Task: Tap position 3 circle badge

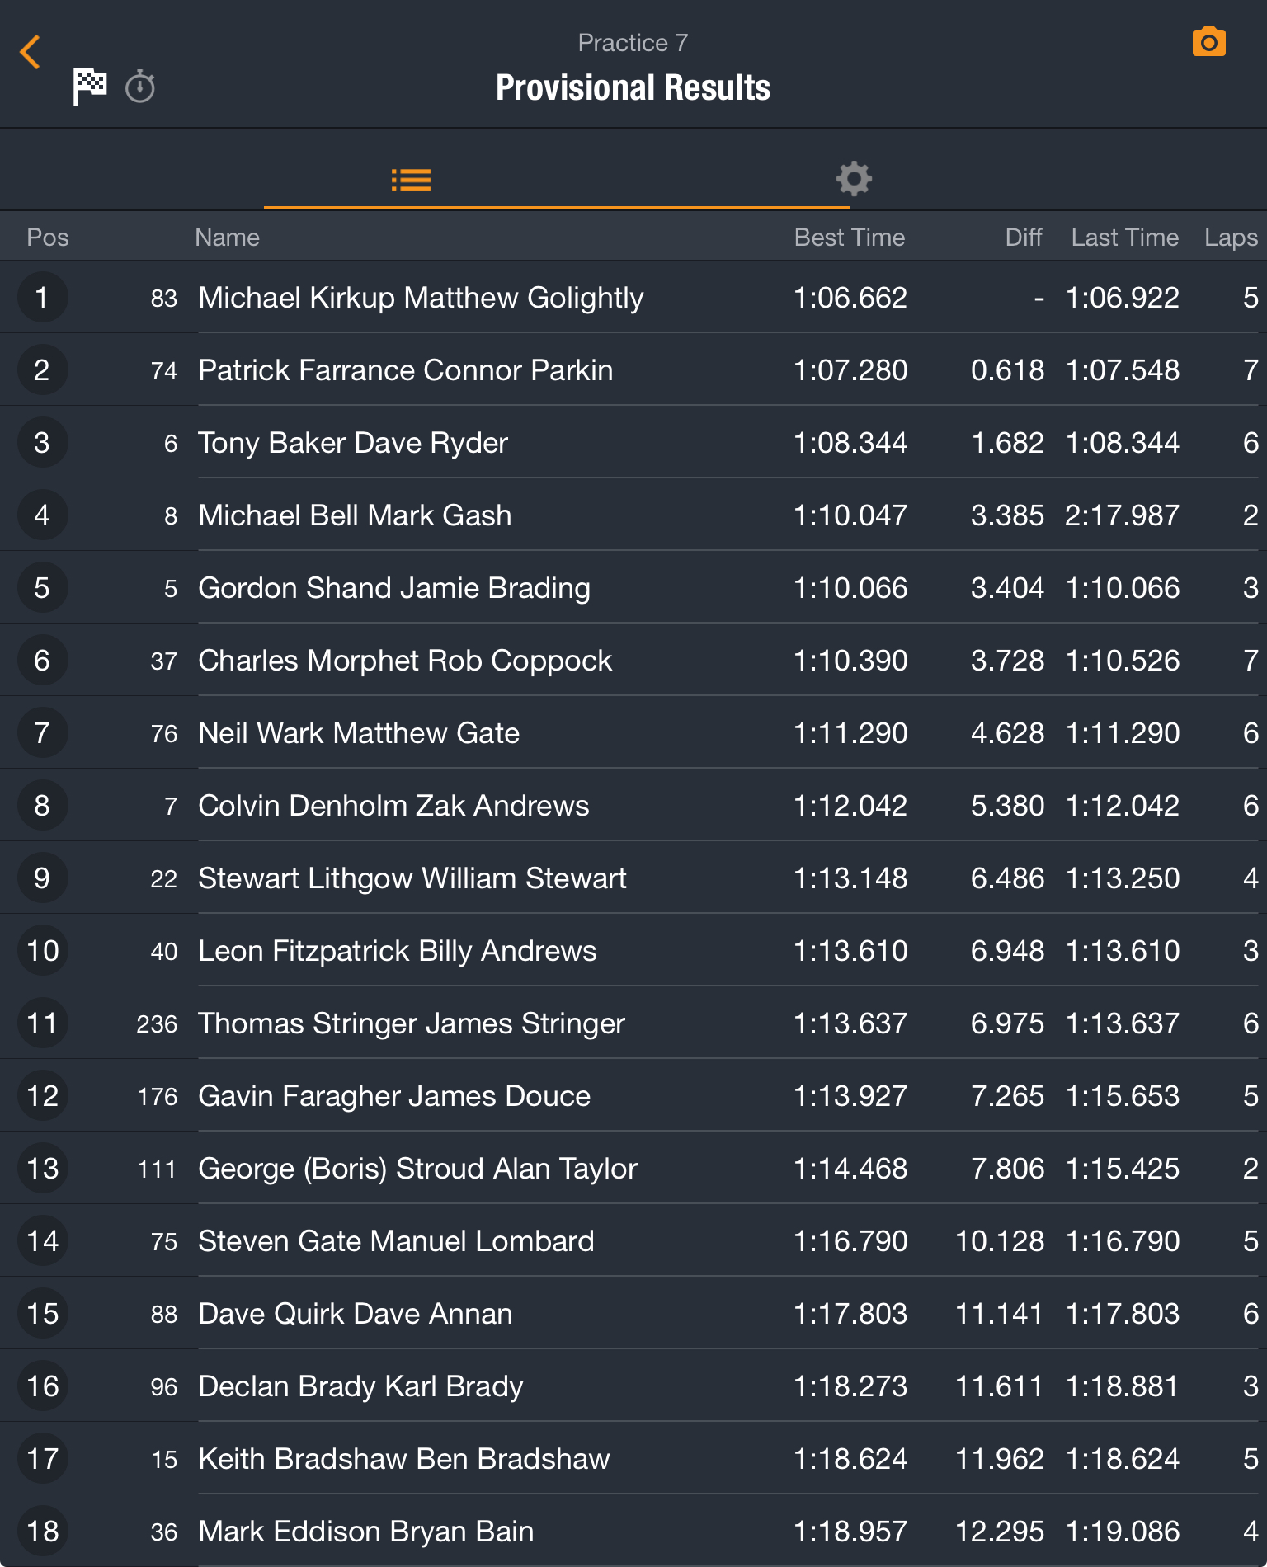Action: coord(42,443)
